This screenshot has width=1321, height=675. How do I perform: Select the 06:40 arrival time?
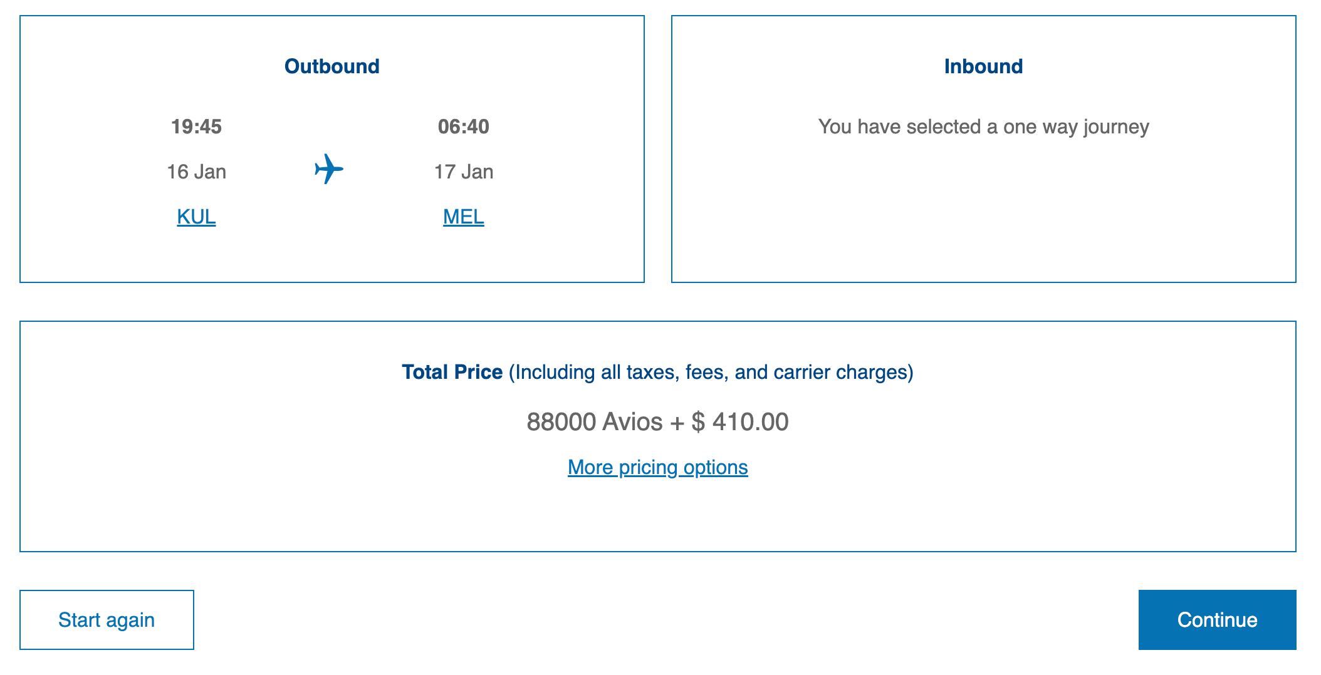point(462,126)
